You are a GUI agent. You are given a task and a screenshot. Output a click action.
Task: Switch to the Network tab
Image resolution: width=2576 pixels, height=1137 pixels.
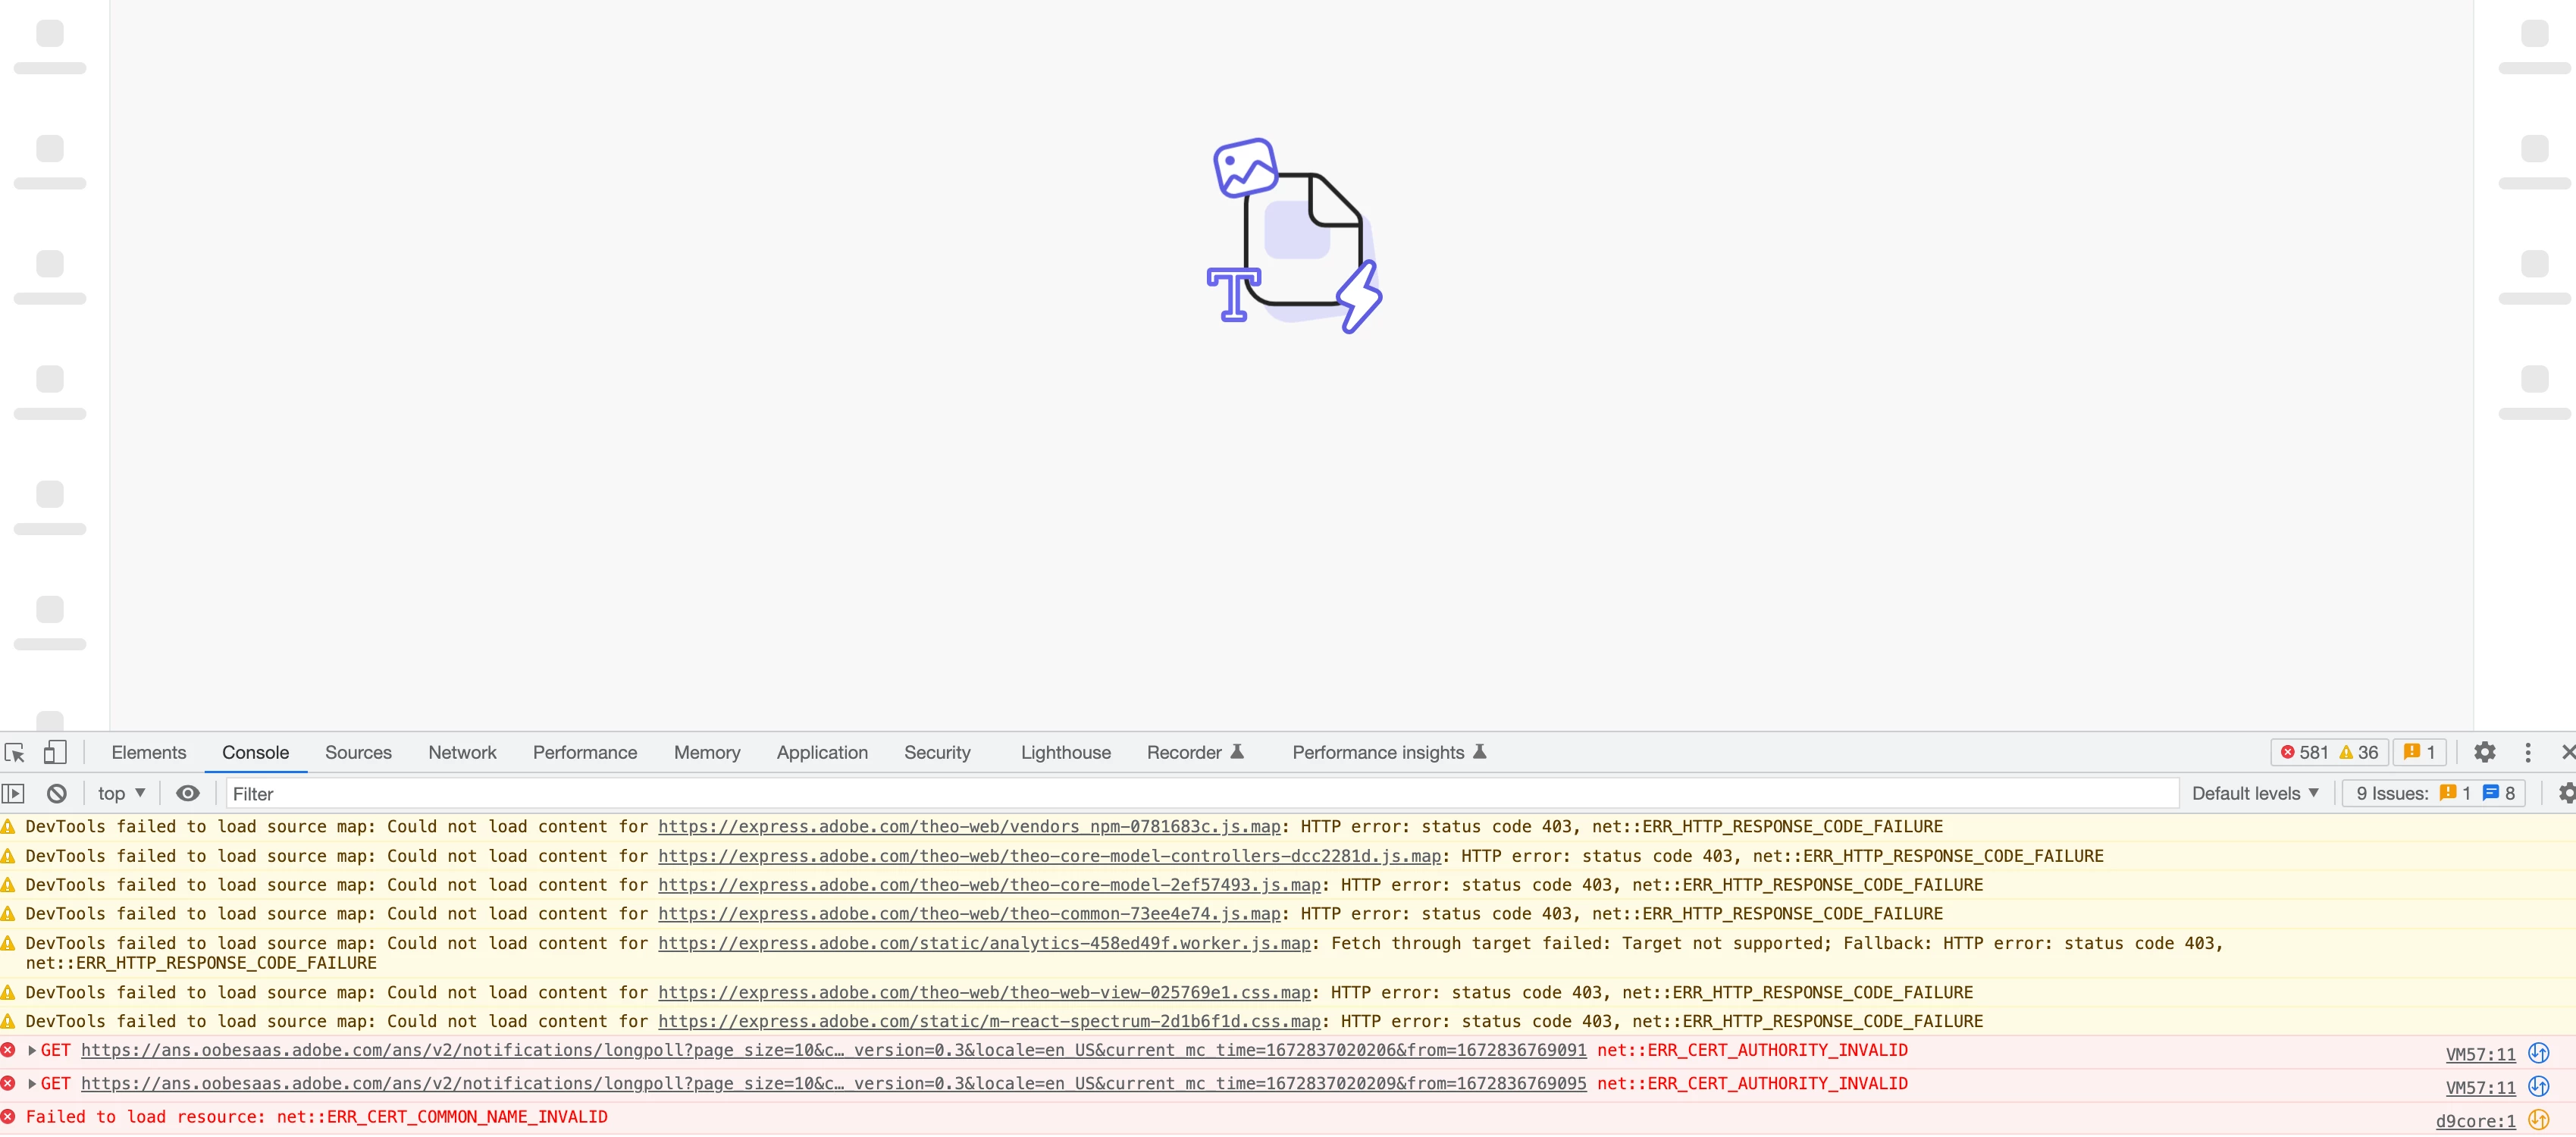click(462, 753)
